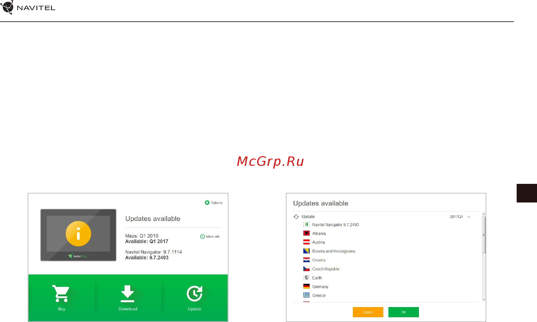
Task: Click the updates list scrollbar thumb
Action: click(484, 235)
